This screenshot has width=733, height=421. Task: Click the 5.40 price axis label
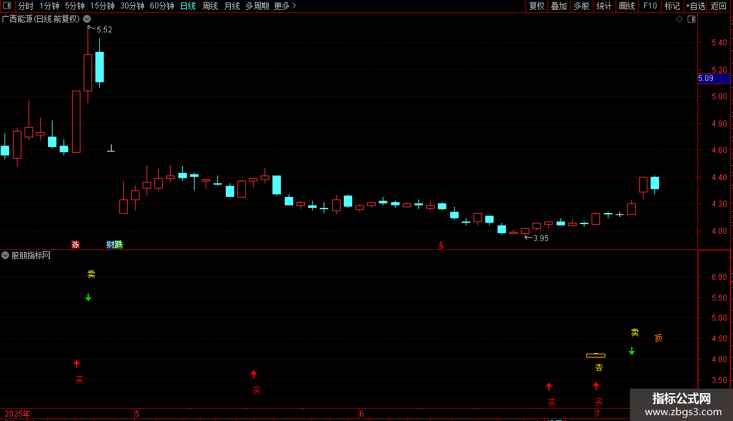(x=719, y=43)
